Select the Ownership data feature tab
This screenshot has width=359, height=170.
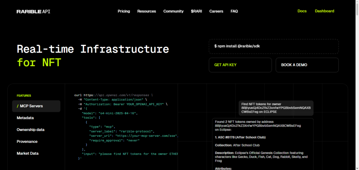pos(31,130)
